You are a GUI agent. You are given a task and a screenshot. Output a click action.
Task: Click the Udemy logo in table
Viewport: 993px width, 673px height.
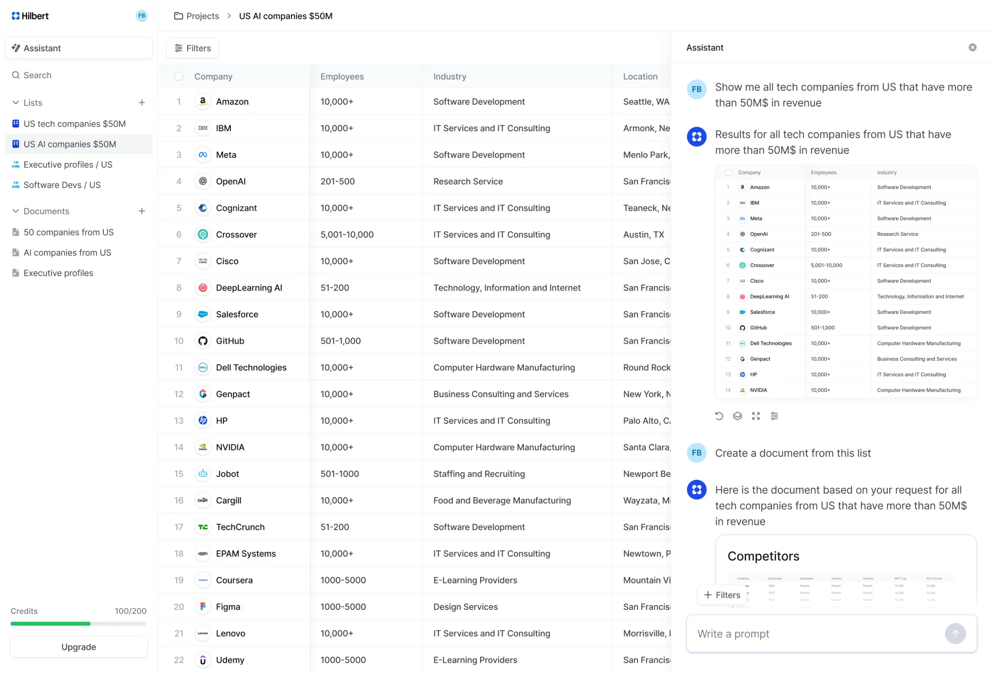203,660
